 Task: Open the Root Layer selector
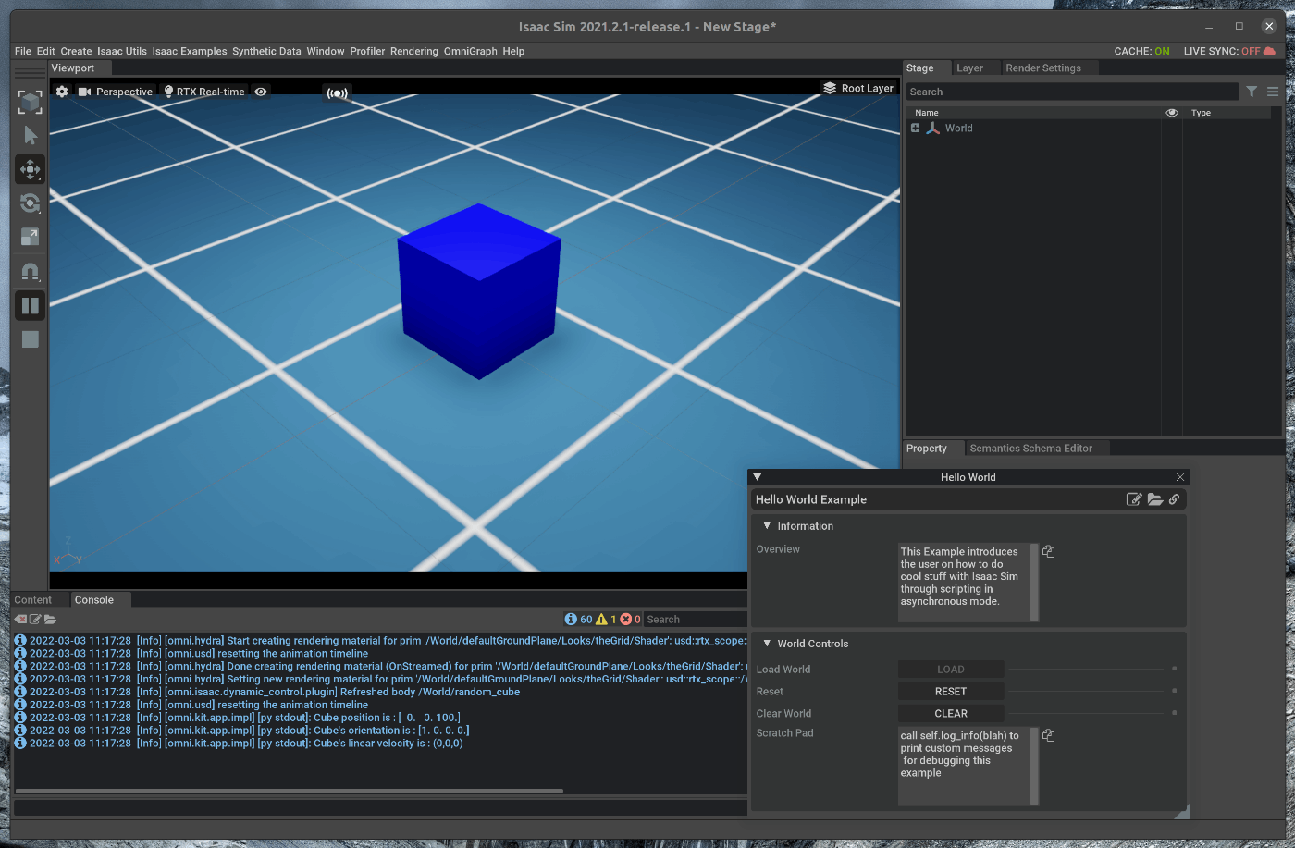click(858, 88)
